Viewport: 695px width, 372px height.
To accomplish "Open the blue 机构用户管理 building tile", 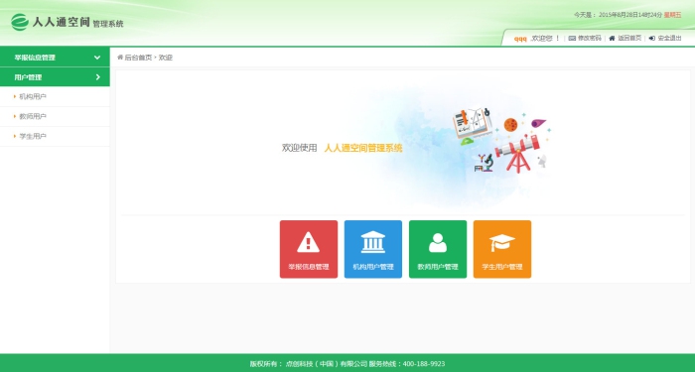I will (x=373, y=249).
